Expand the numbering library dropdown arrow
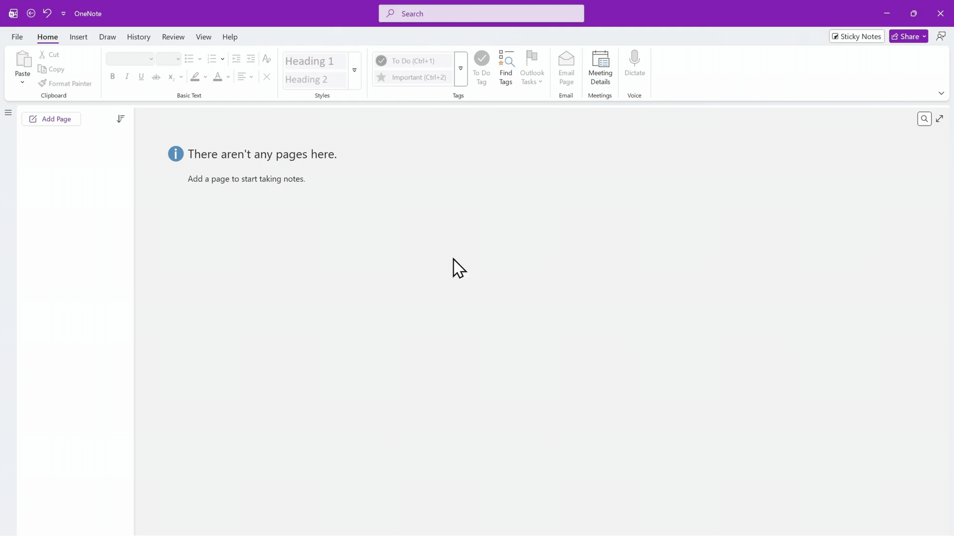 point(223,59)
